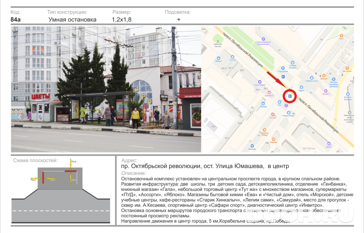Click building 40А on map
The image size is (364, 233).
[x=213, y=126]
